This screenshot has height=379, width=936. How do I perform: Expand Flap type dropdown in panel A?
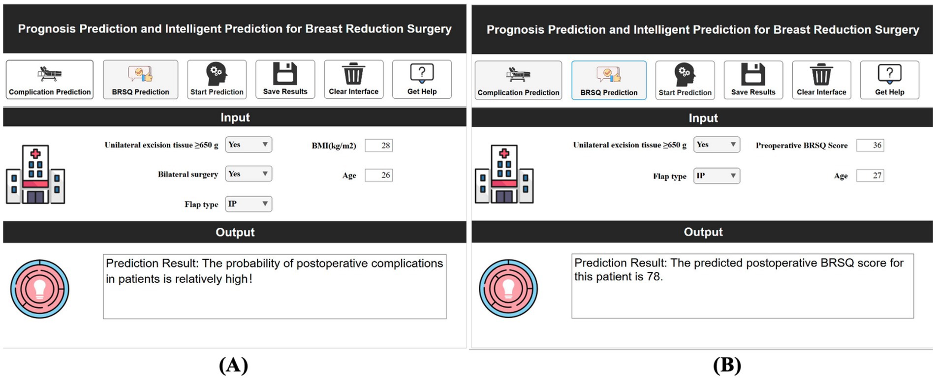pos(249,204)
